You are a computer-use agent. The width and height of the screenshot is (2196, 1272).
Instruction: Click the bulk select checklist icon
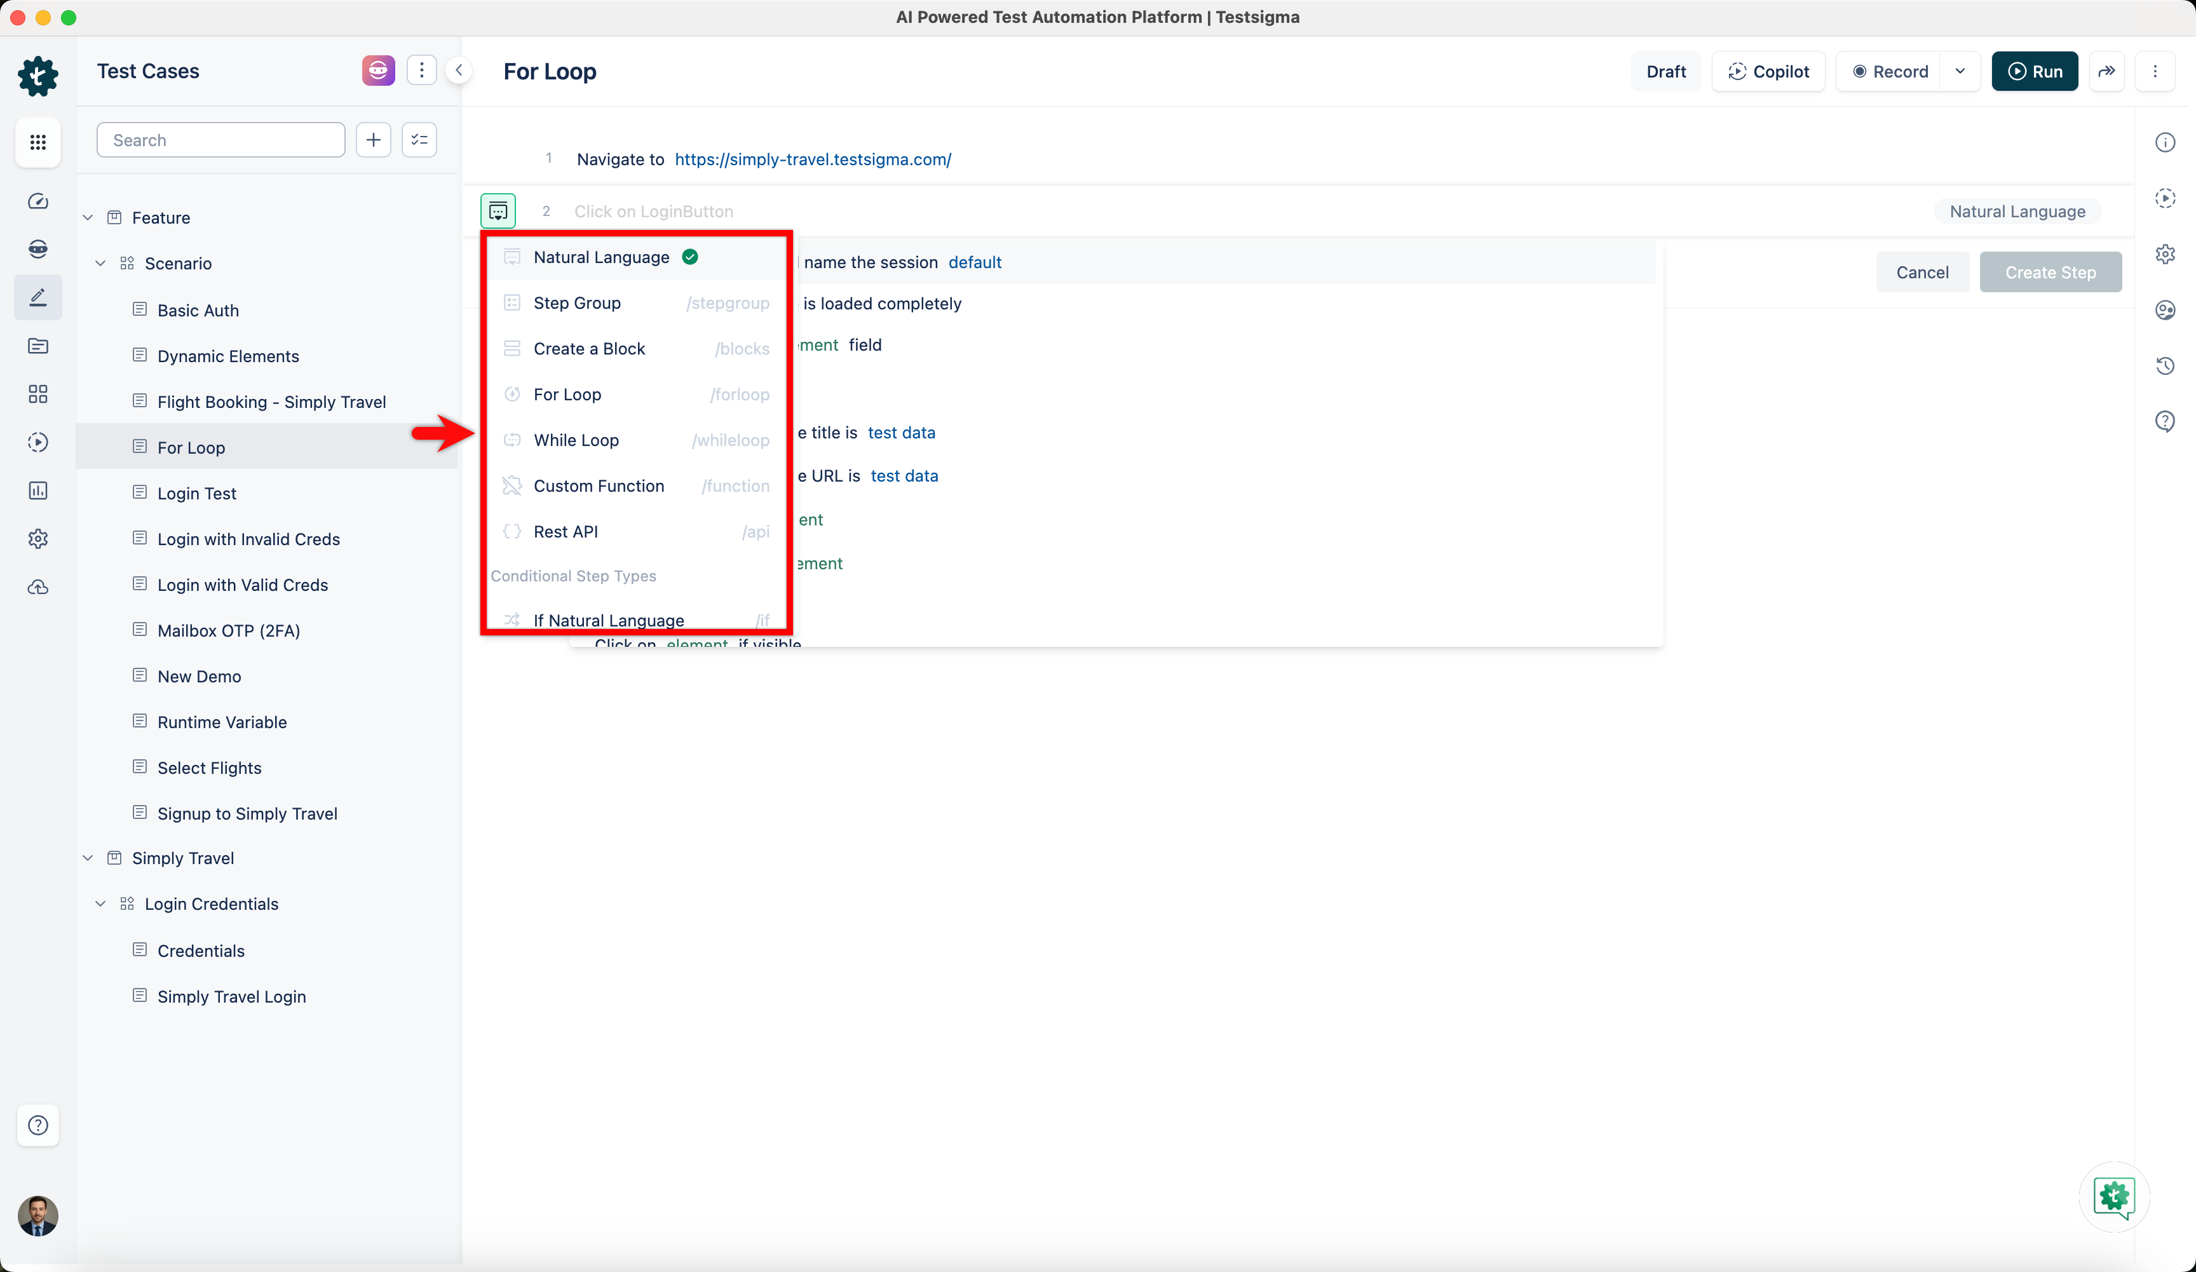(419, 140)
